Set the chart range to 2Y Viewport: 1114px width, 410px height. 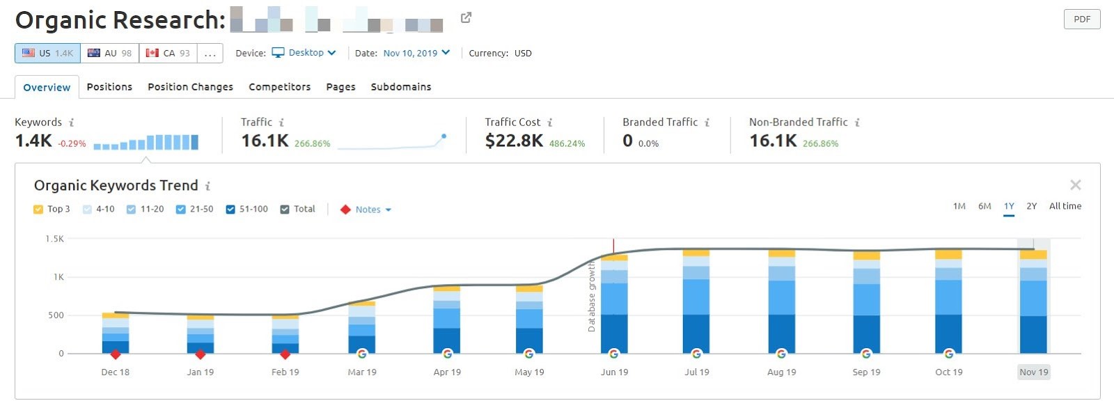(x=1032, y=207)
